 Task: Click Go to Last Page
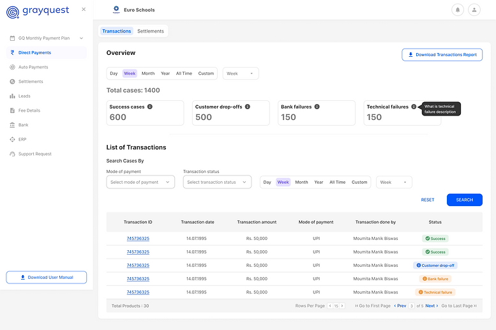coord(459,306)
